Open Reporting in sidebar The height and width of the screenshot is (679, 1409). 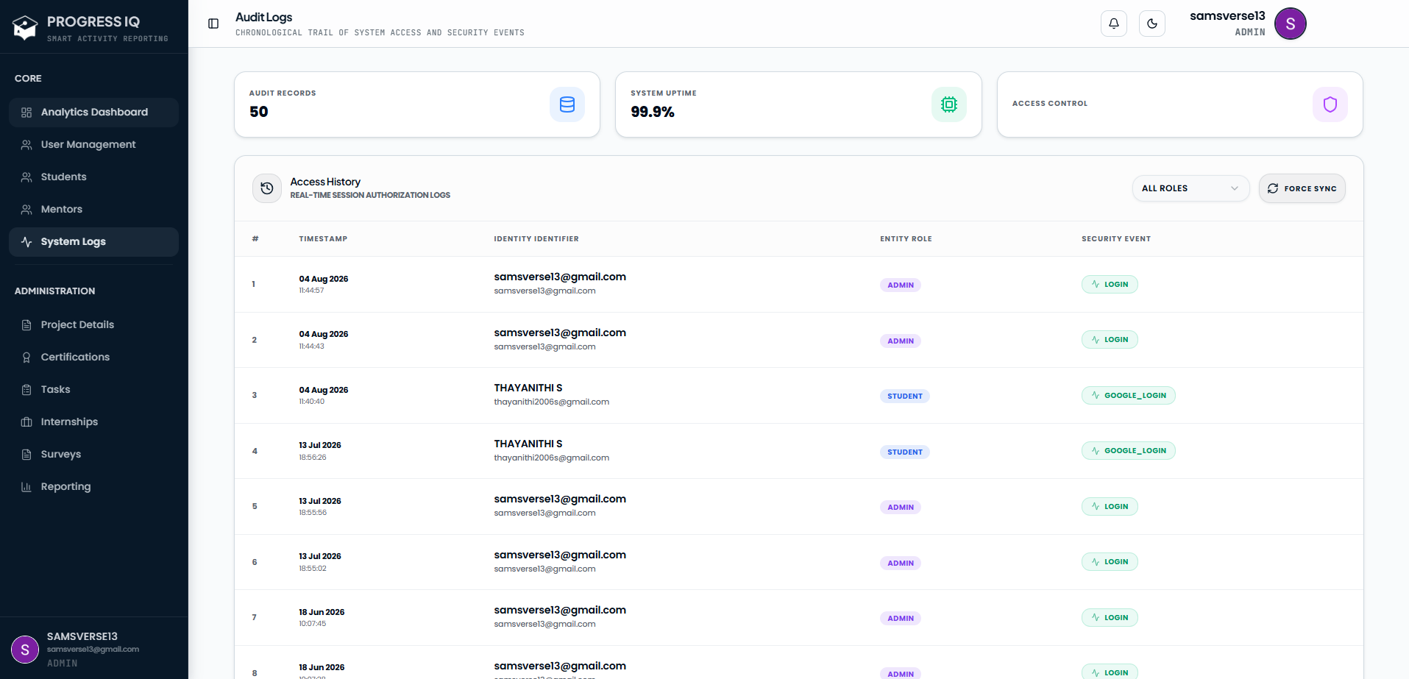pyautogui.click(x=93, y=487)
